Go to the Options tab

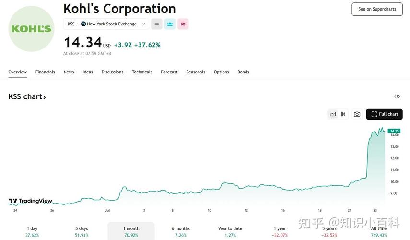221,72
